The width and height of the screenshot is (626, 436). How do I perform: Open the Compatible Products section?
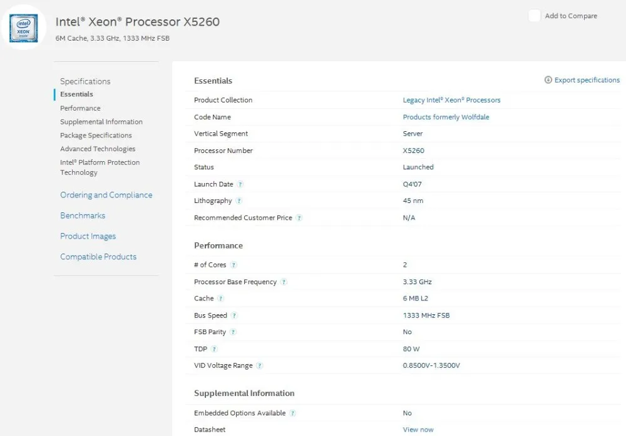(x=98, y=257)
